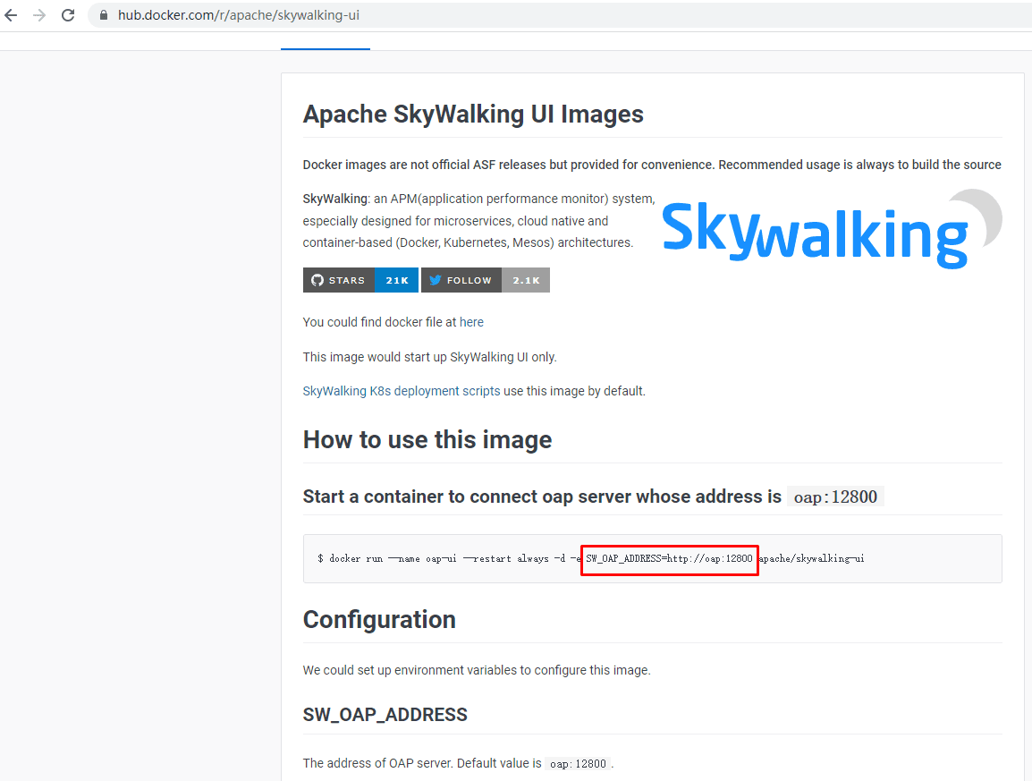View site info via the lock icon
Screen dimensions: 1032x781
pos(104,15)
